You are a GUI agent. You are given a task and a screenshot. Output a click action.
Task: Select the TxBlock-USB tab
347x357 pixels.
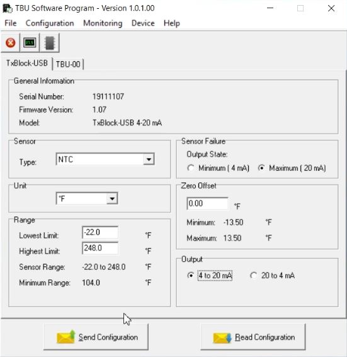tap(27, 63)
